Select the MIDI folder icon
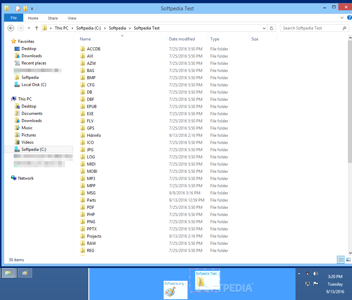 tap(83, 164)
